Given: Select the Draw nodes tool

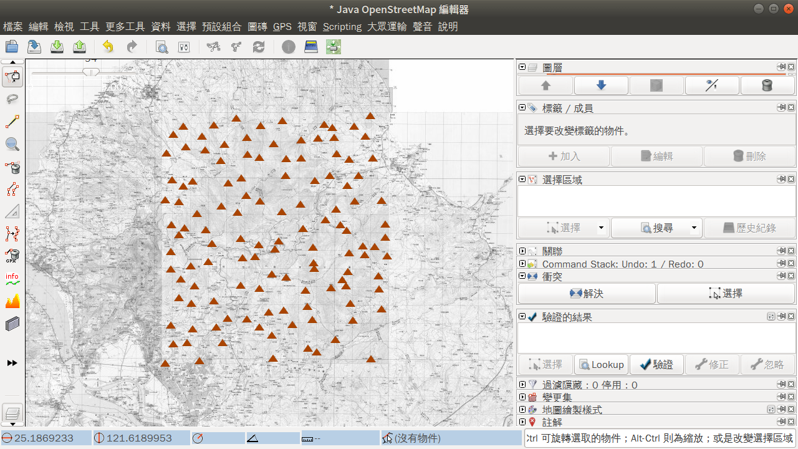Looking at the screenshot, I should (x=12, y=122).
